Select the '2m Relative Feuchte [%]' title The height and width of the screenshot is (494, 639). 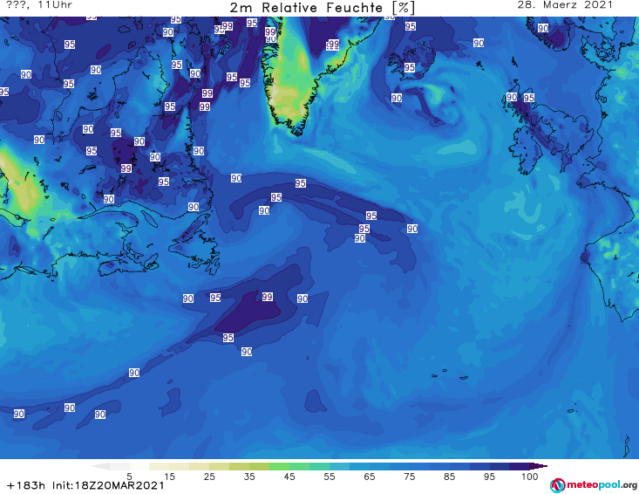coord(323,7)
